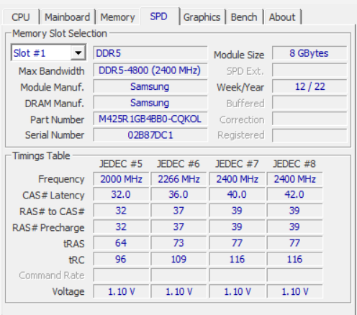Click the Serial Number 02B87DC1 field
Screen dimensions: 357x315
(x=150, y=135)
